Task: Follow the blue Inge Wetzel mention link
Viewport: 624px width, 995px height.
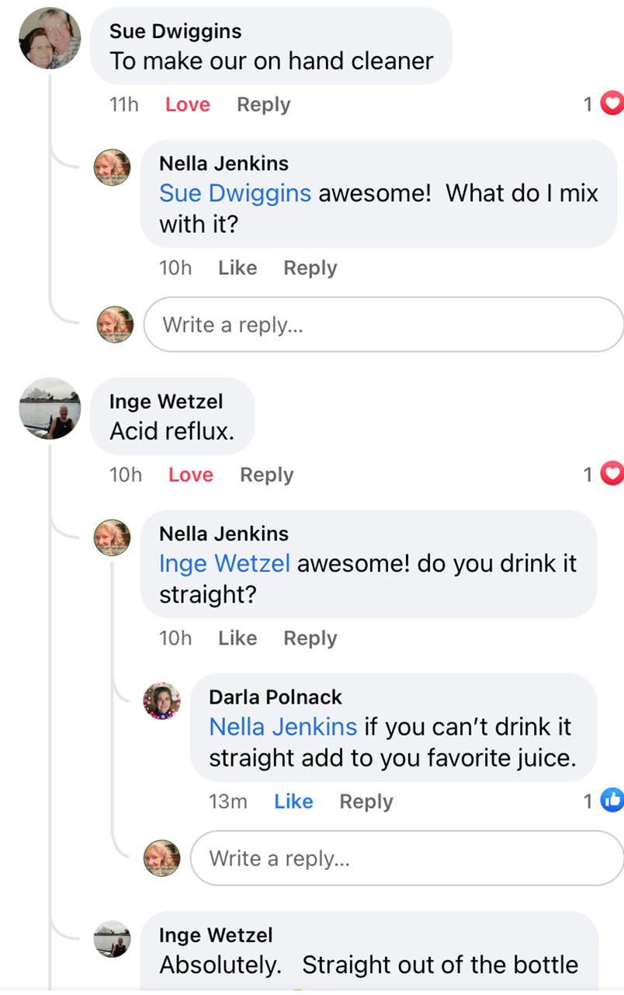Action: [x=224, y=563]
